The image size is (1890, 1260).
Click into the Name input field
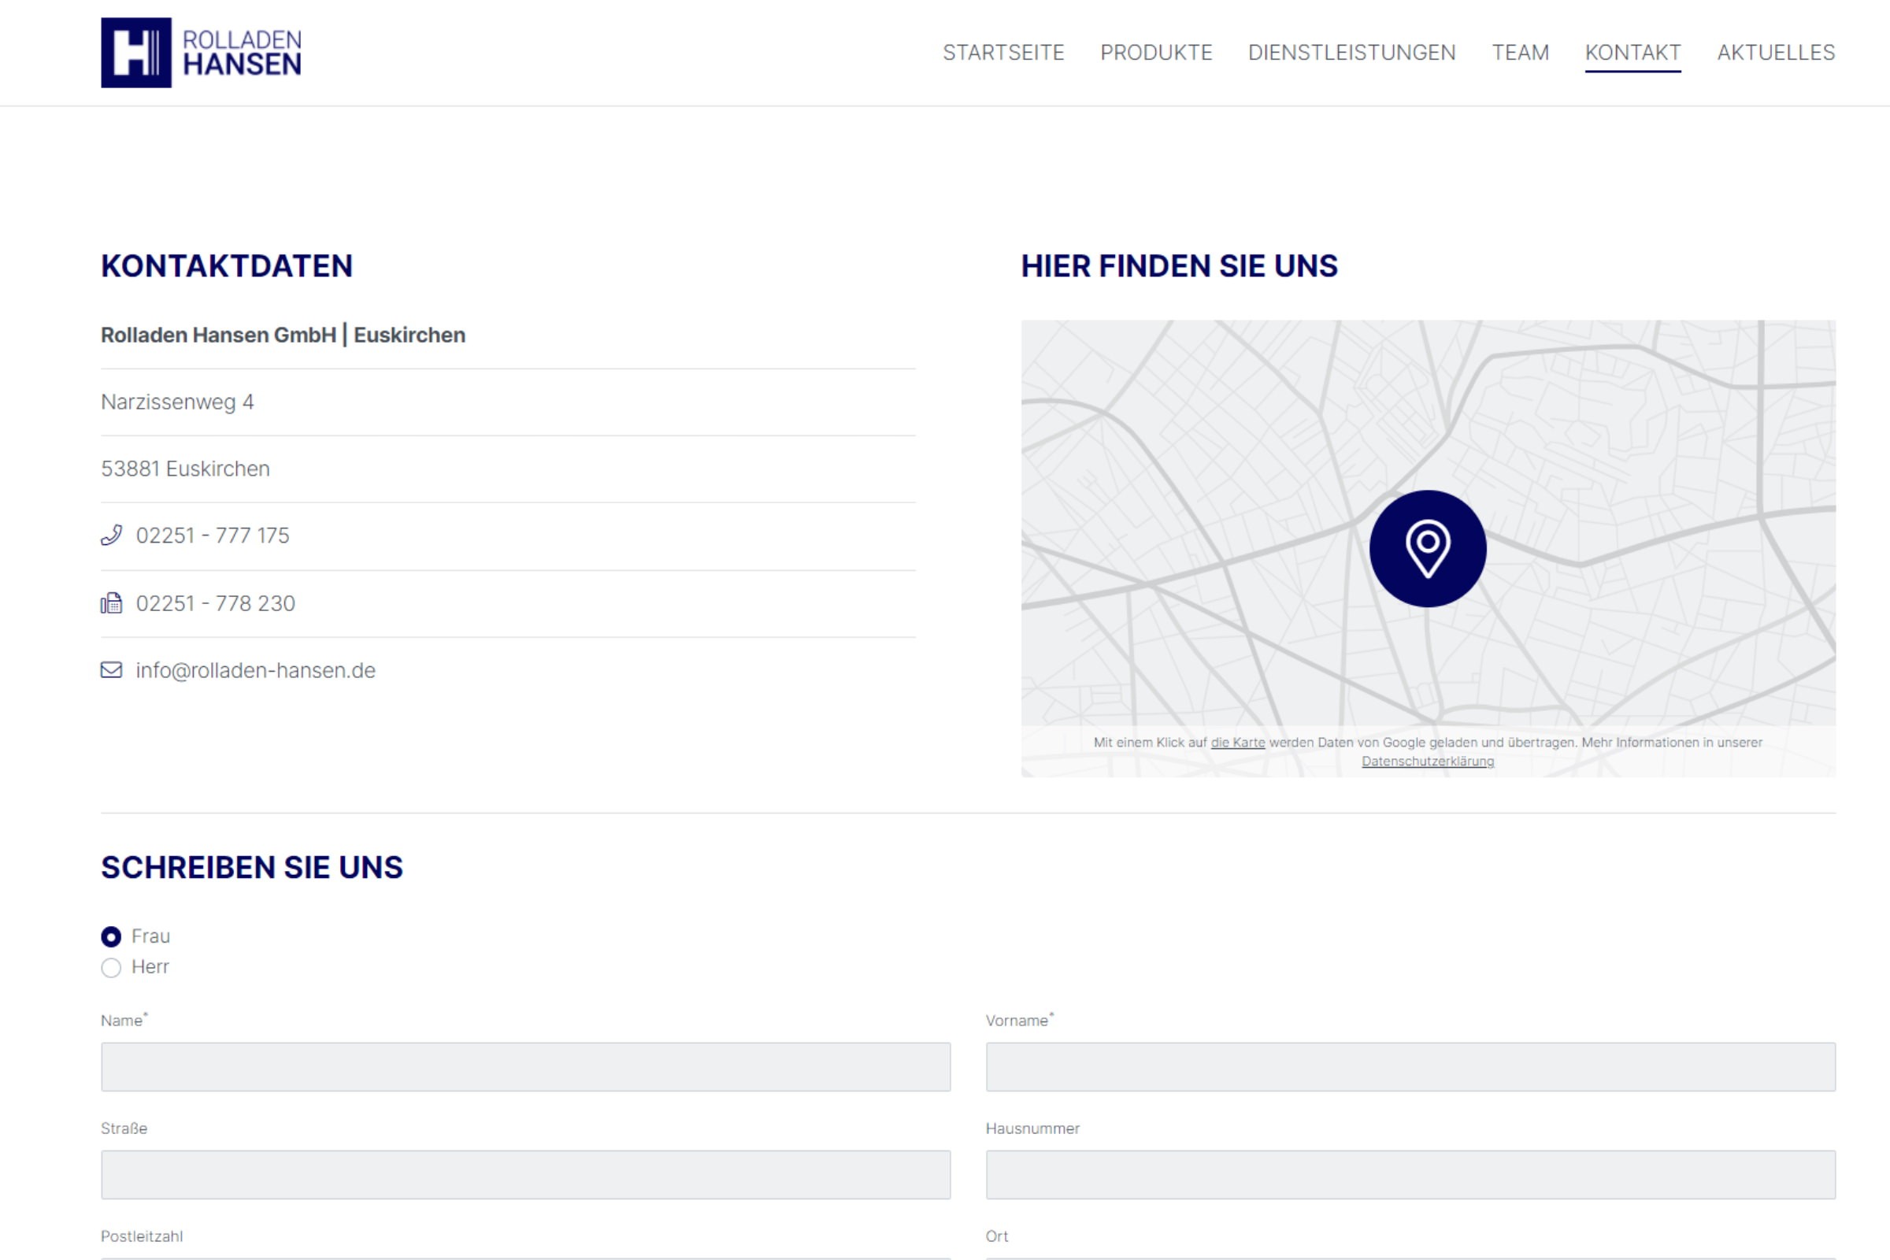(525, 1067)
